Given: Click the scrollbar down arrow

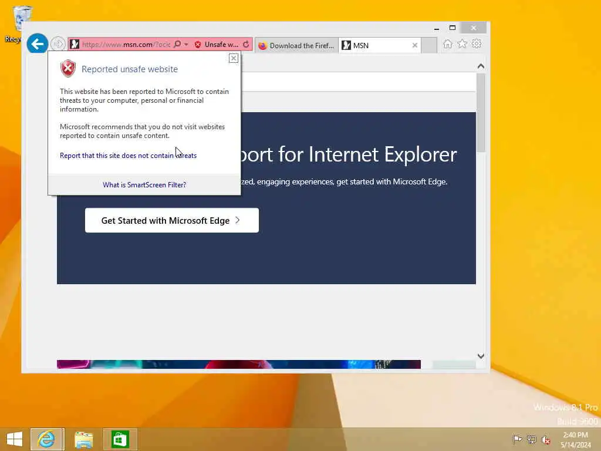Looking at the screenshot, I should click(x=481, y=356).
